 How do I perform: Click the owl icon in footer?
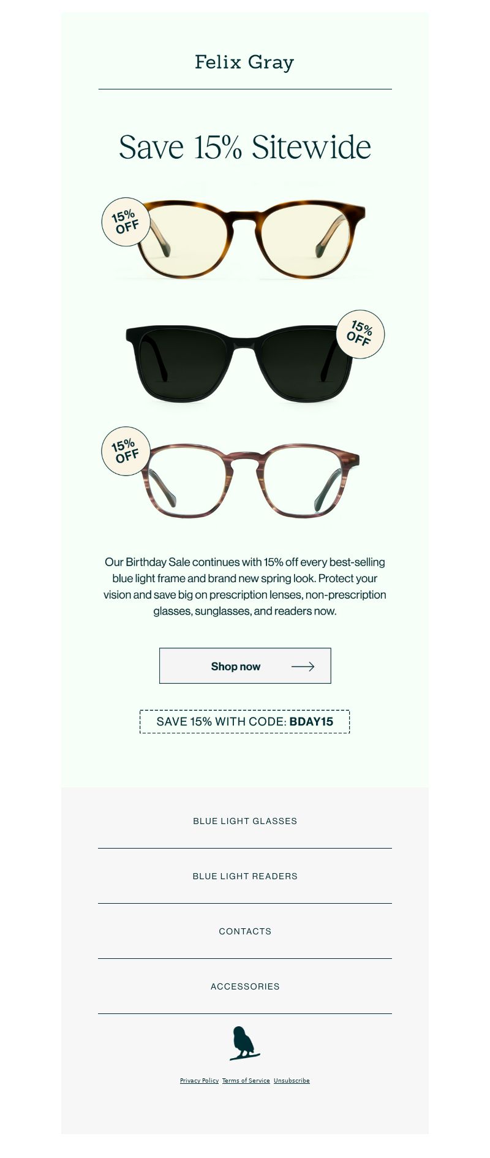coord(244,1043)
